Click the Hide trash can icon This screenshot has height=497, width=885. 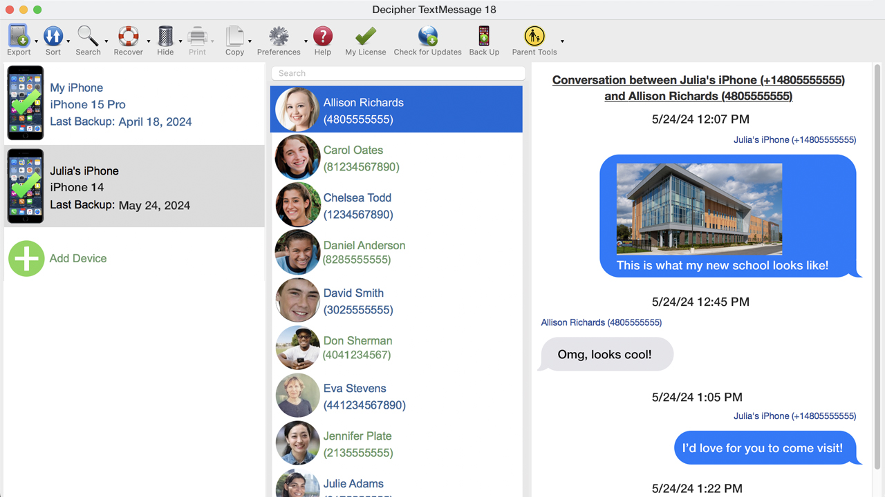[165, 37]
